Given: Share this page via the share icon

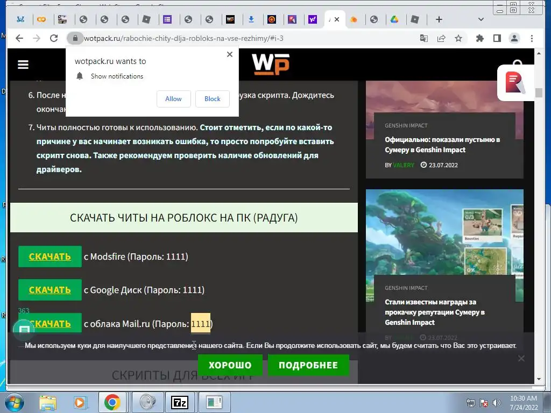Looking at the screenshot, I should [x=441, y=38].
